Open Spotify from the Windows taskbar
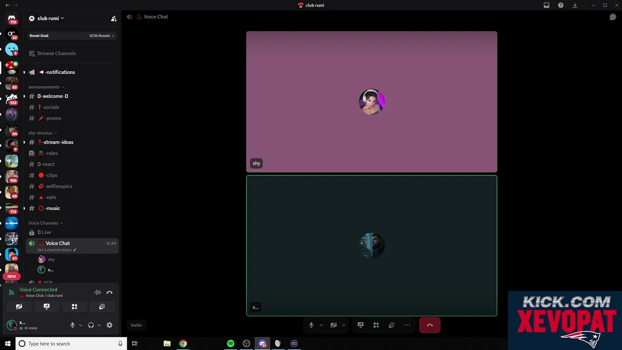This screenshot has width=622, height=350. (x=230, y=344)
